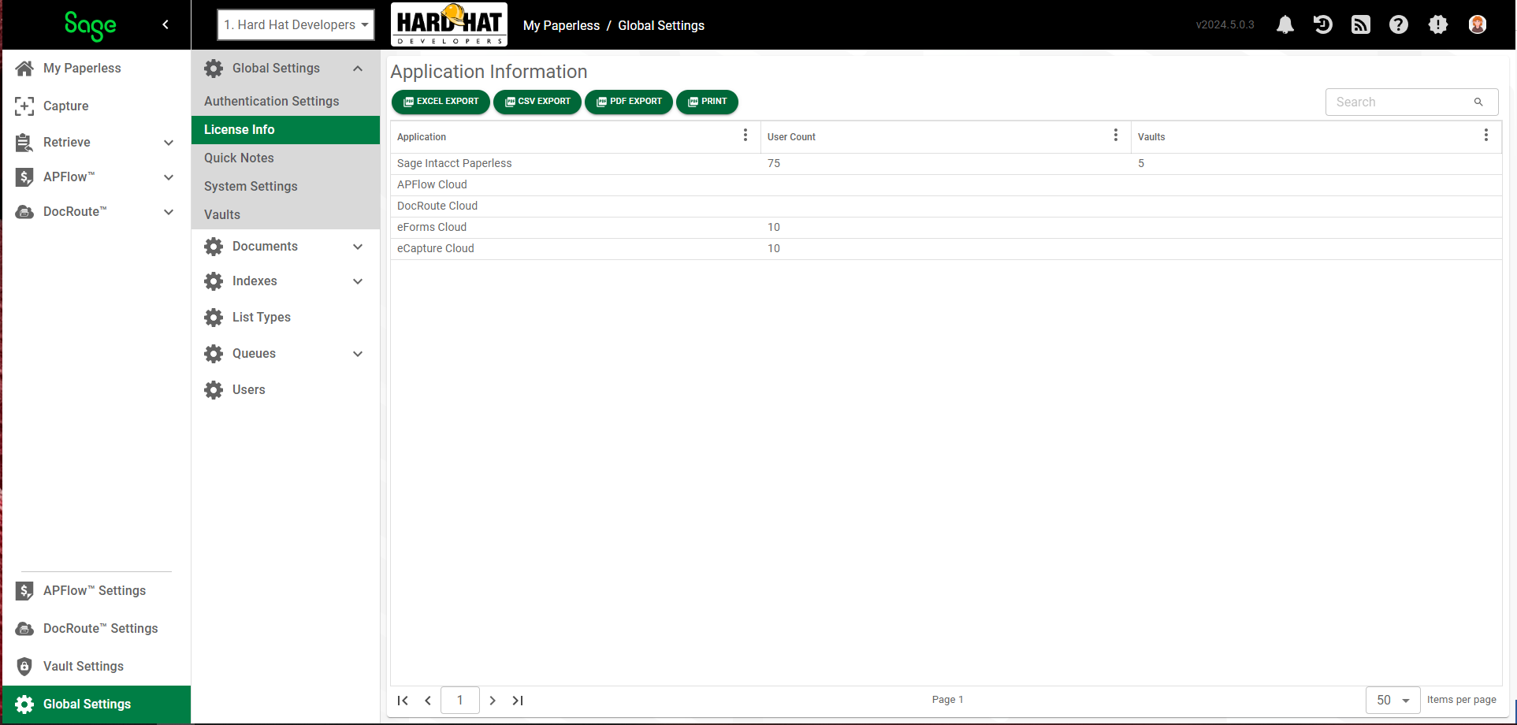Sort by Vaults column header

click(x=1151, y=137)
